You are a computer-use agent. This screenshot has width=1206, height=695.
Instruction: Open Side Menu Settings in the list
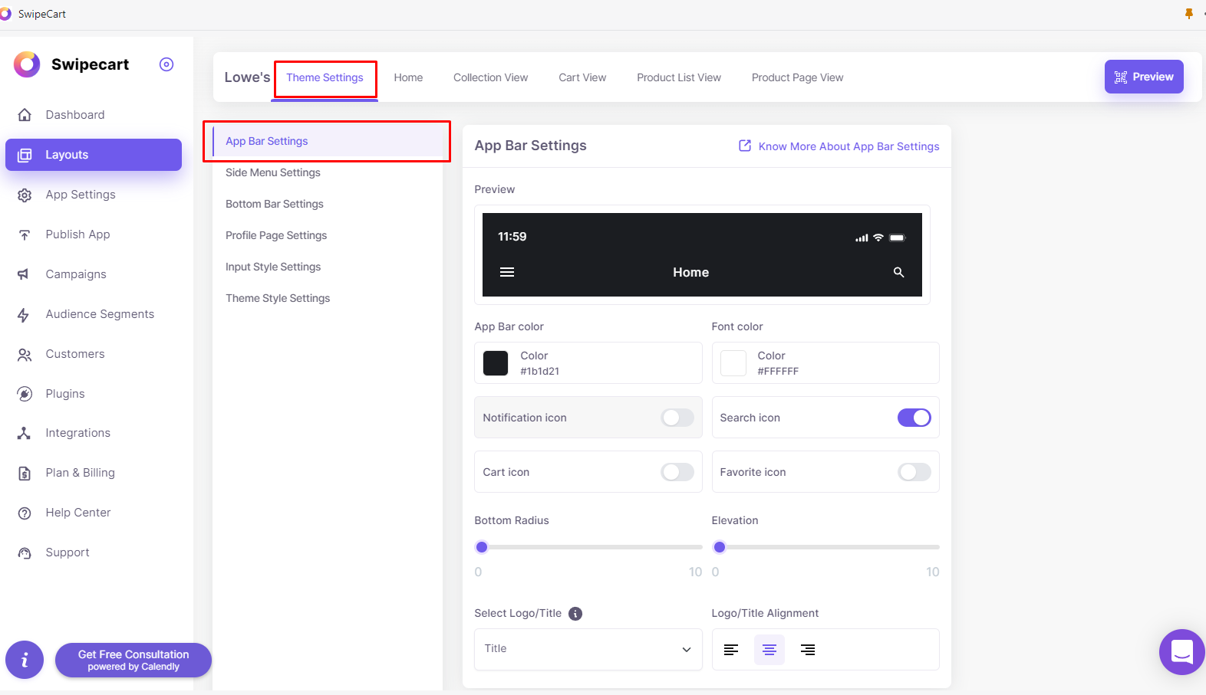273,172
